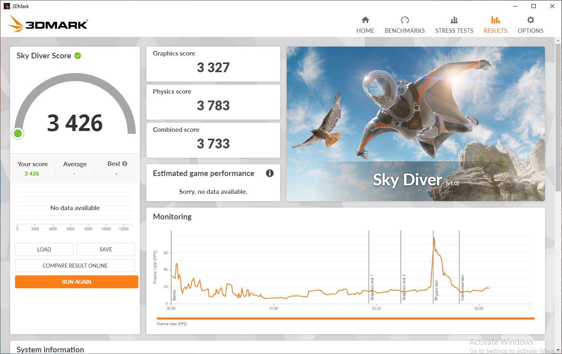Click the Monitoring heading
The image size is (562, 354).
coord(172,217)
